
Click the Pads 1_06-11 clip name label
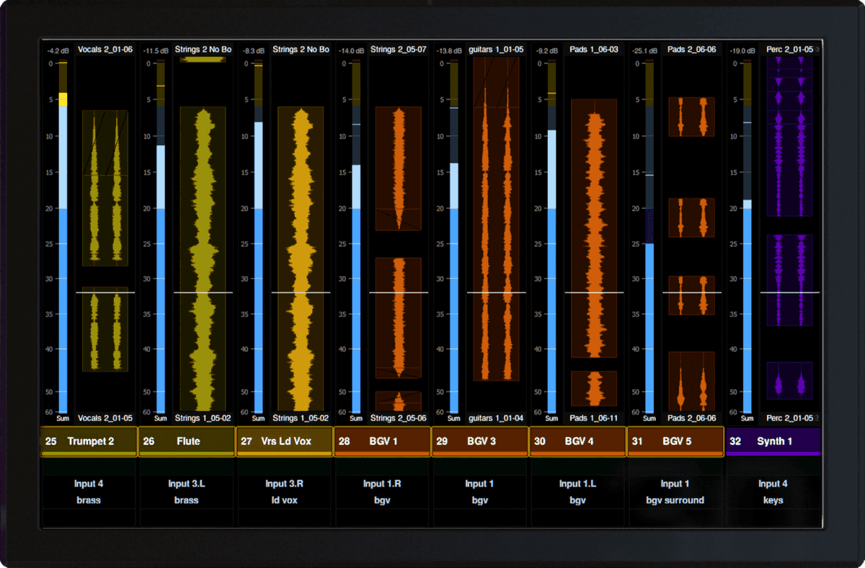(594, 418)
